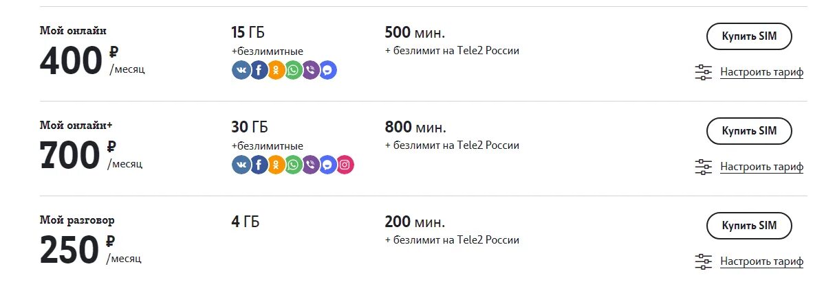835x282 pixels.
Task: Select the Мой разговор tariff title
Action: (x=77, y=220)
